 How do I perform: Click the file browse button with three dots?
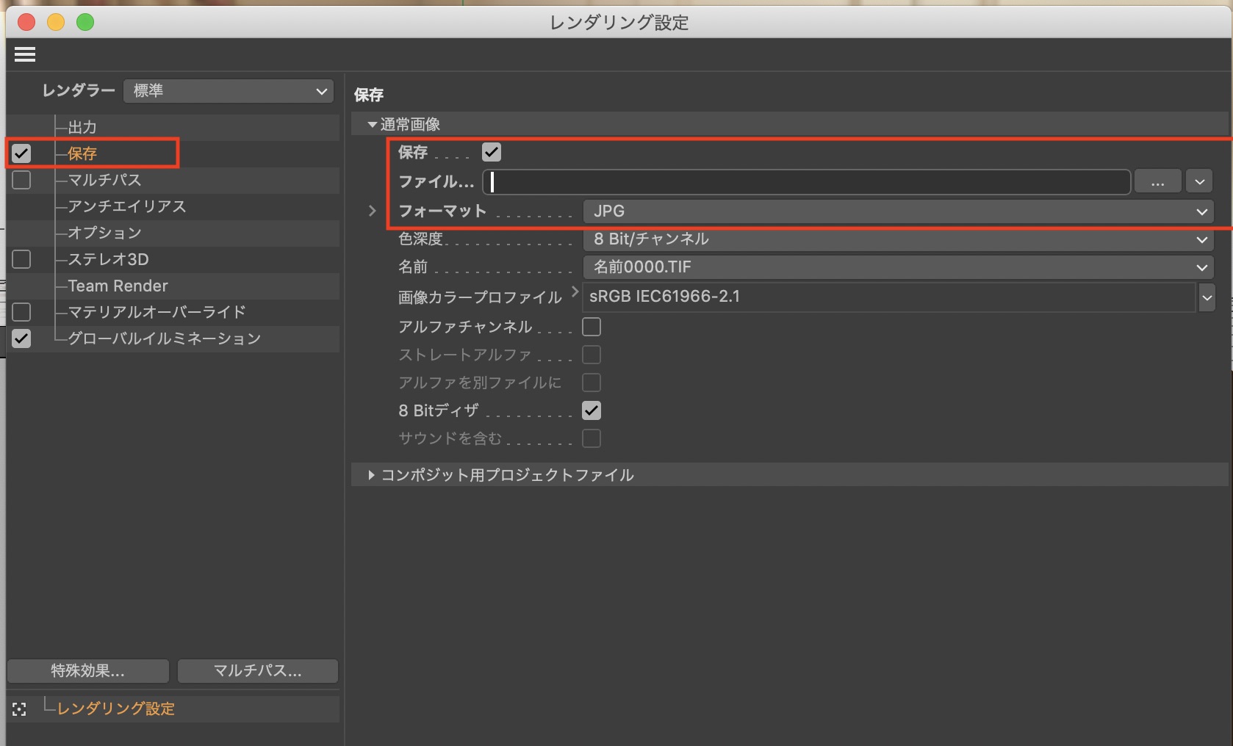tap(1157, 182)
